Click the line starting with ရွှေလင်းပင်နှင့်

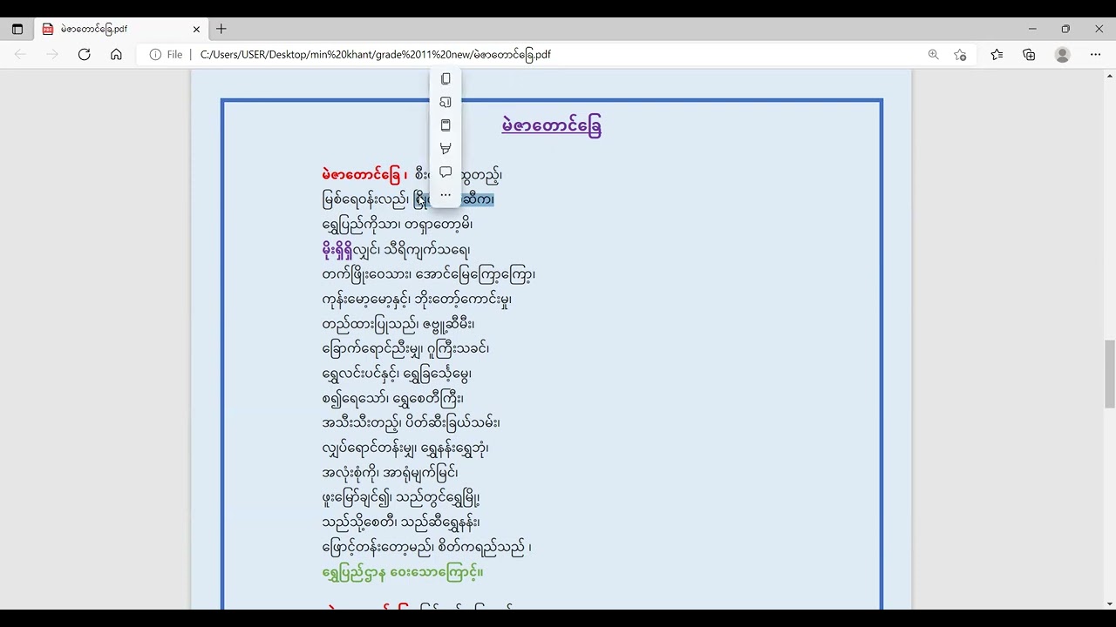[x=397, y=374]
